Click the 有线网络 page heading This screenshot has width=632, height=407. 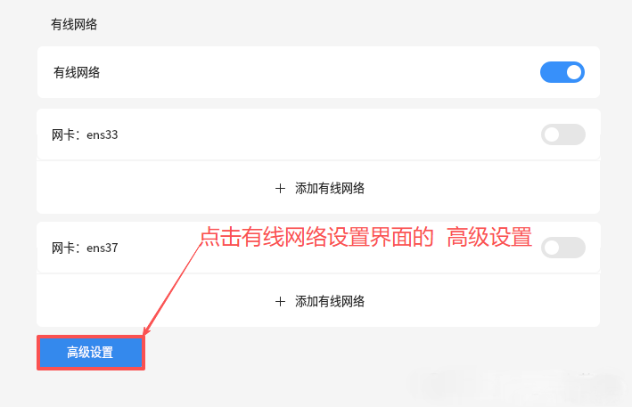click(x=73, y=25)
